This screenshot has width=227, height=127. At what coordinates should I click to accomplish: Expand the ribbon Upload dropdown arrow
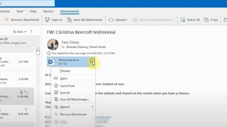(x=127, y=20)
